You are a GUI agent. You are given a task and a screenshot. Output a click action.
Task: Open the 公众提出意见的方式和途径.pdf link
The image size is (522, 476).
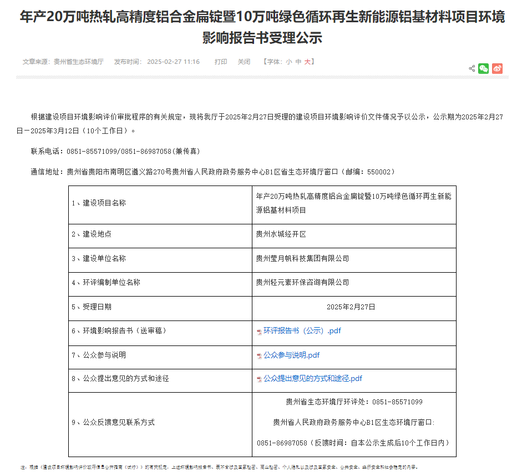[312, 379]
